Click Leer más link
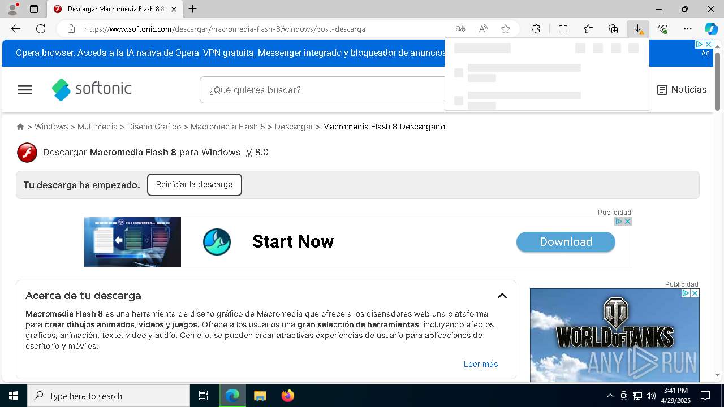 [481, 364]
